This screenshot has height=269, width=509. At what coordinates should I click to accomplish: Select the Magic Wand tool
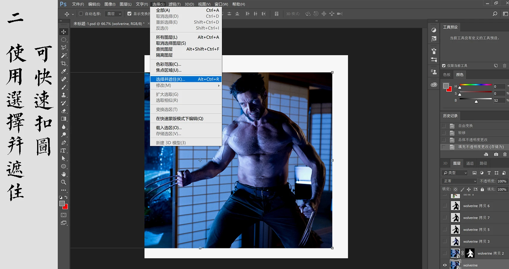pyautogui.click(x=63, y=56)
